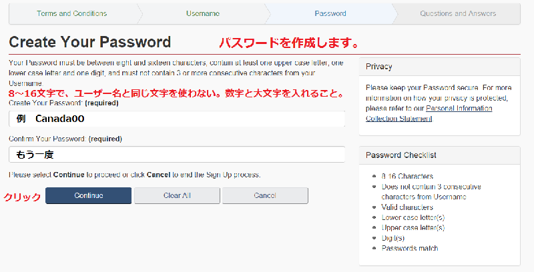This screenshot has width=534, height=272.
Task: Switch to the Questions and Answers step
Action: [x=458, y=13]
